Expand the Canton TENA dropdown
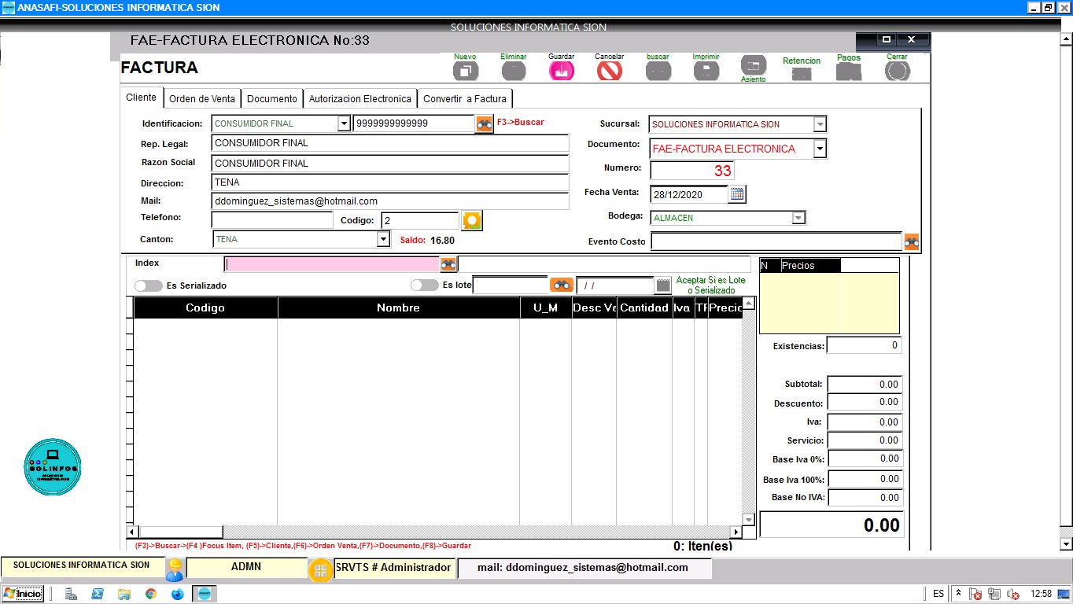Image resolution: width=1073 pixels, height=604 pixels. click(x=383, y=239)
